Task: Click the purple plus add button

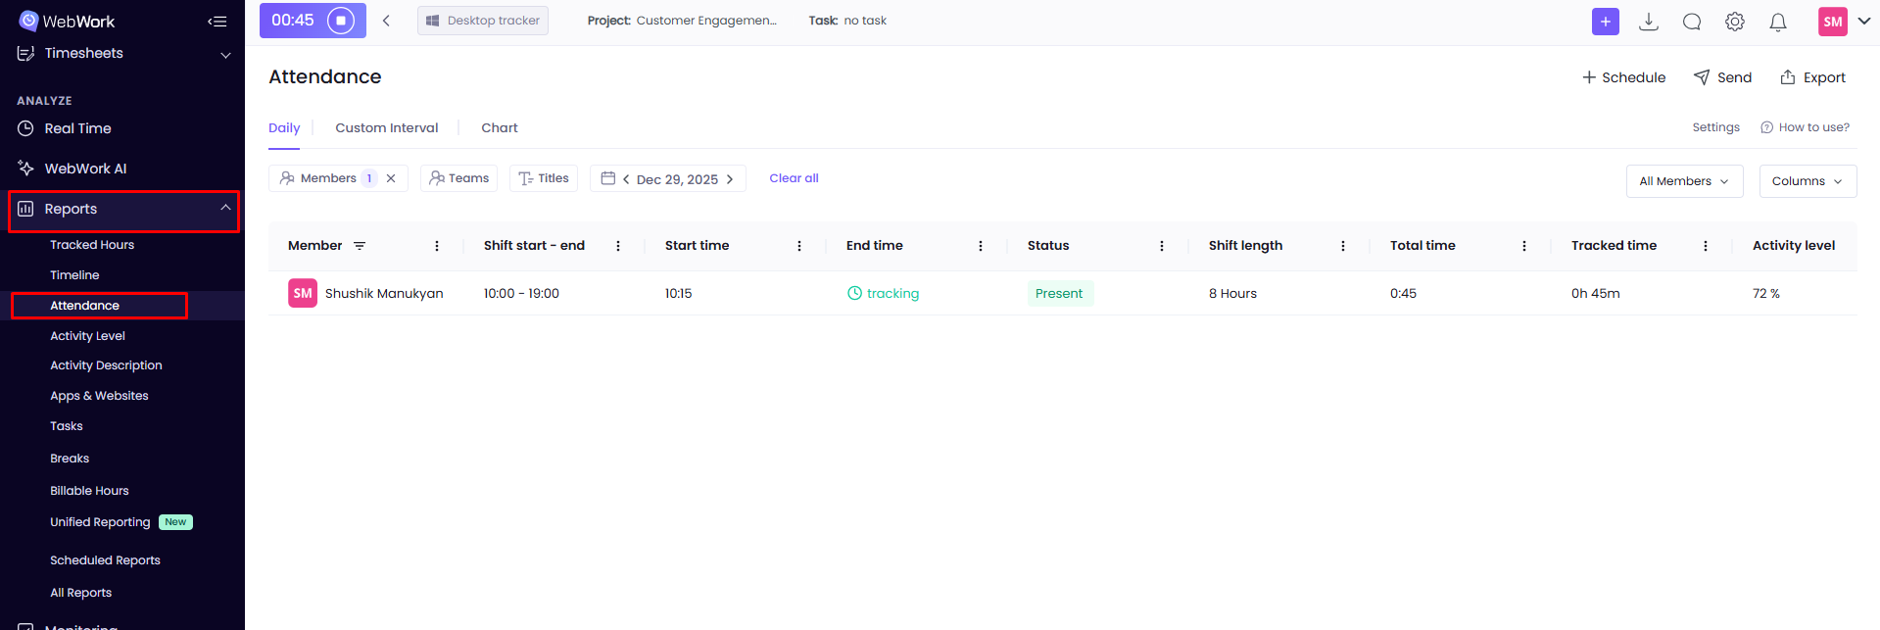Action: [x=1605, y=22]
